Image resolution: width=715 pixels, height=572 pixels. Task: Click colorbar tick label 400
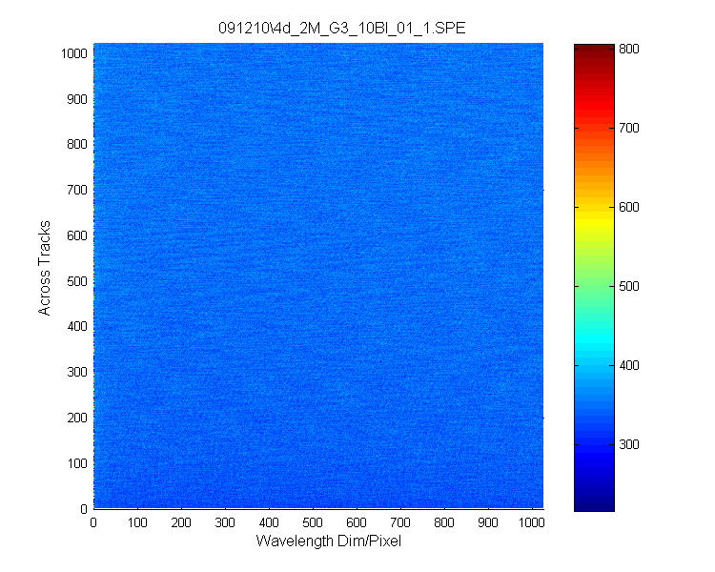click(629, 365)
